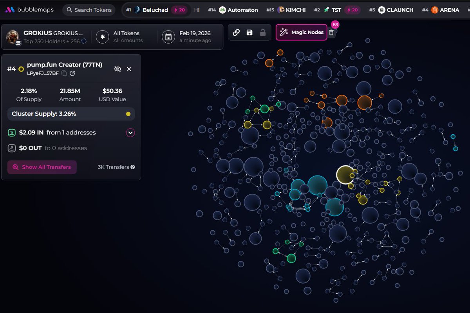Click the magnifier icon in search box

(69, 10)
